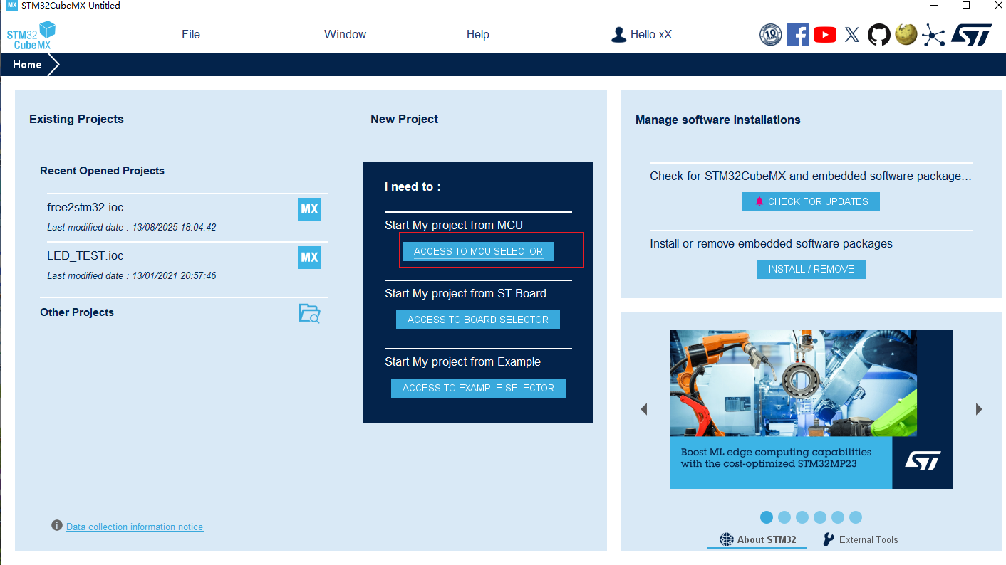Click the user profile icon beside Hello xX
The image size is (1006, 565).
click(618, 34)
